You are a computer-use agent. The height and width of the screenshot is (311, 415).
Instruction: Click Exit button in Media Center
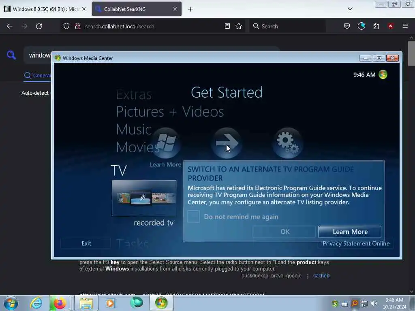pyautogui.click(x=86, y=243)
